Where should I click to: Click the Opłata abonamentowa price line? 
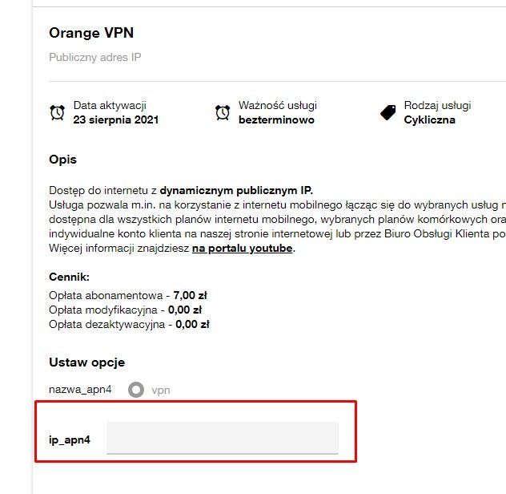(x=128, y=295)
